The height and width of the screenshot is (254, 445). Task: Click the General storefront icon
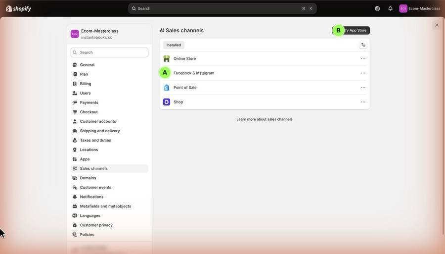(75, 65)
